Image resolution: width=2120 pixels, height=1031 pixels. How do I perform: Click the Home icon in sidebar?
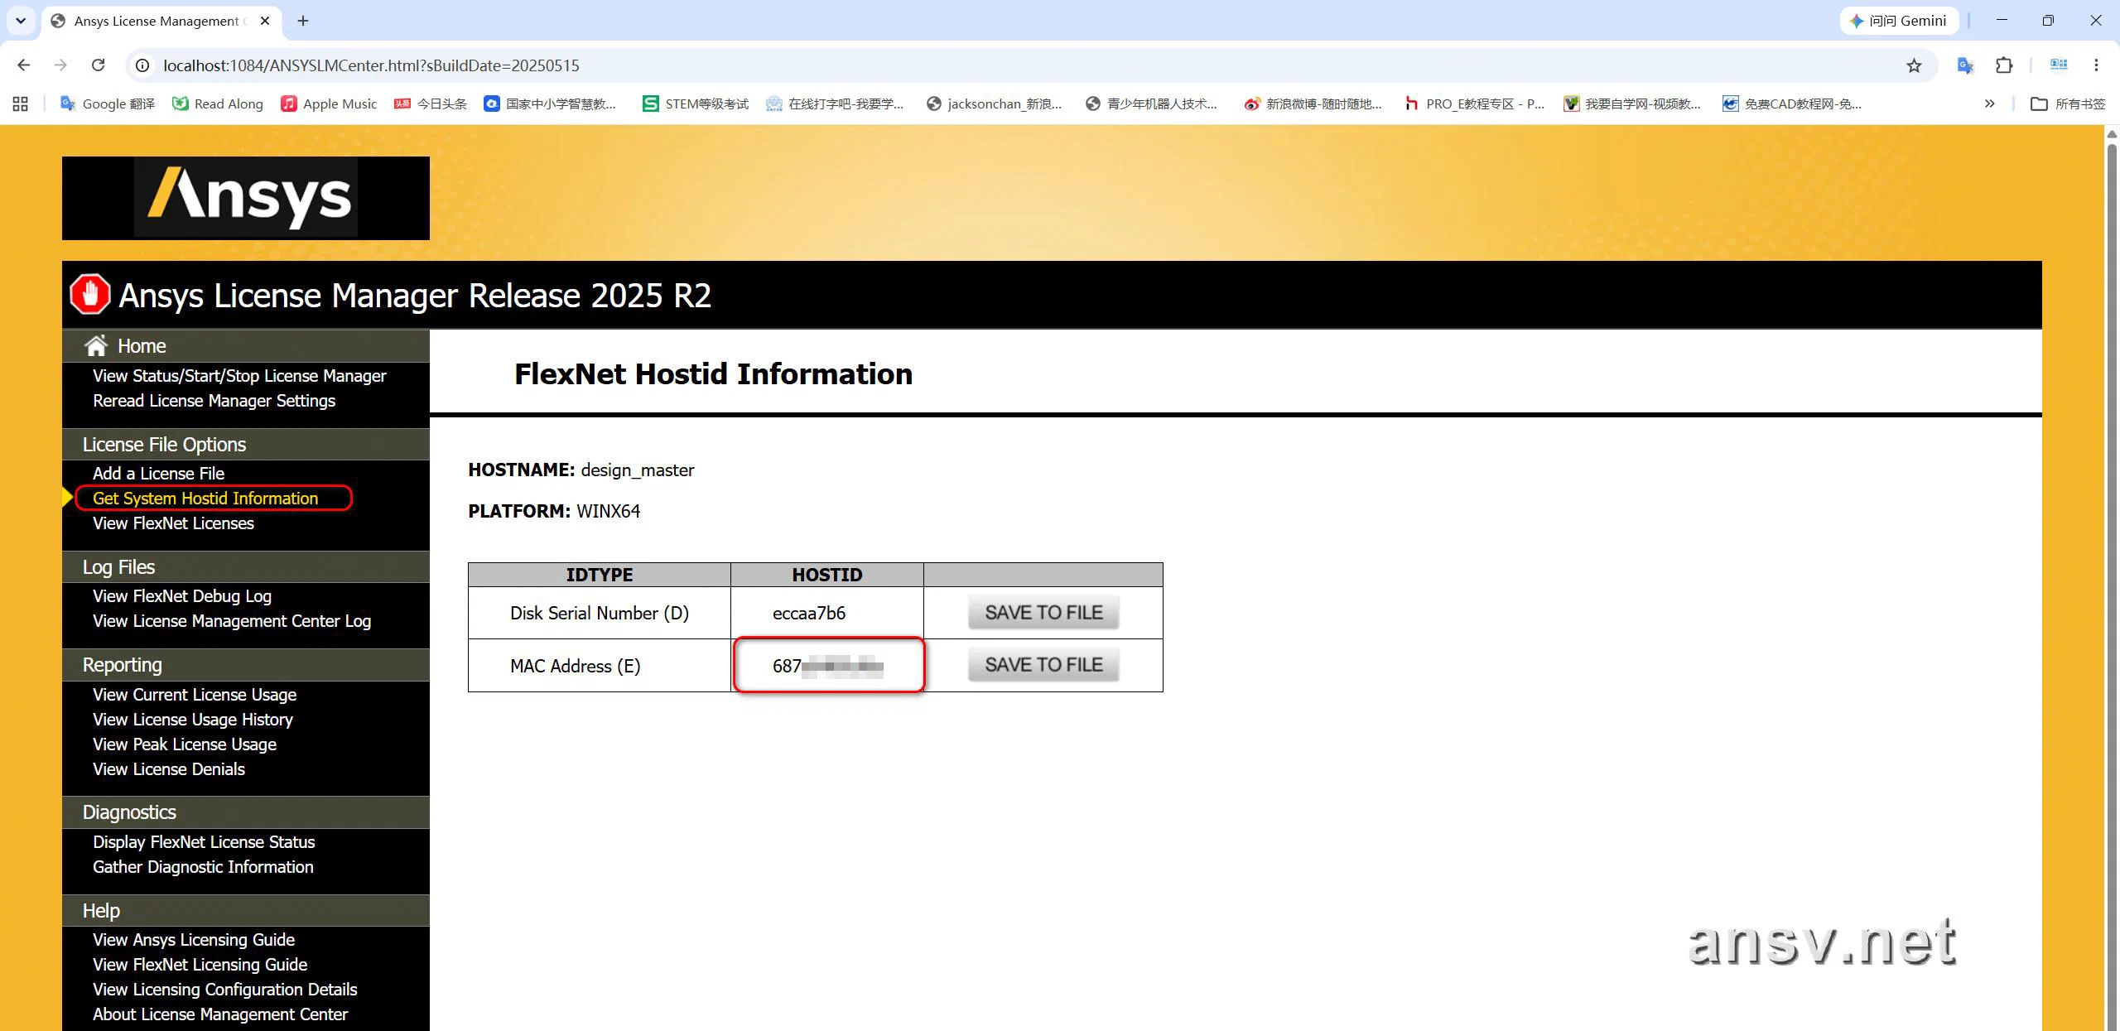(96, 345)
